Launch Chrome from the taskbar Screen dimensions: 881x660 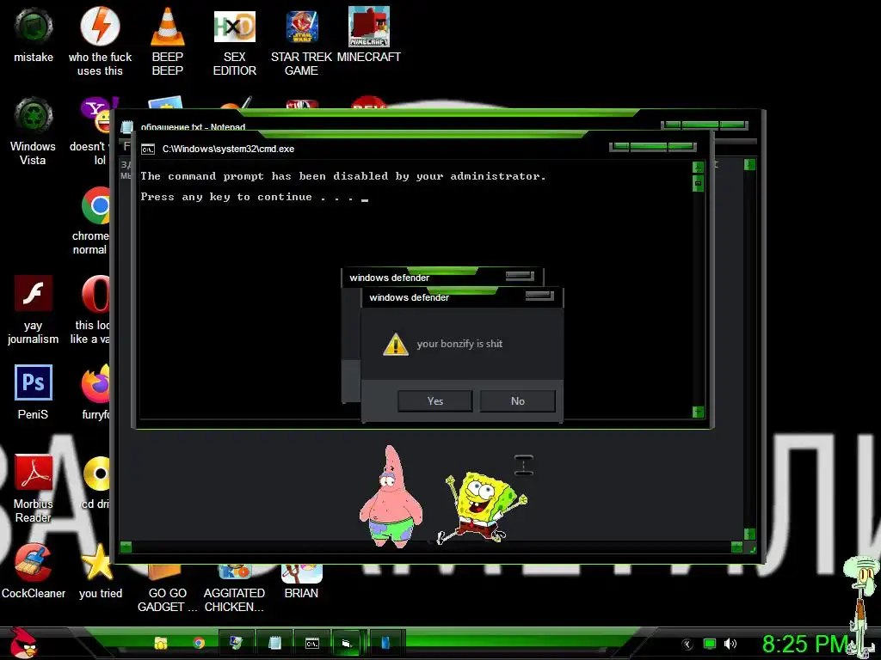199,643
